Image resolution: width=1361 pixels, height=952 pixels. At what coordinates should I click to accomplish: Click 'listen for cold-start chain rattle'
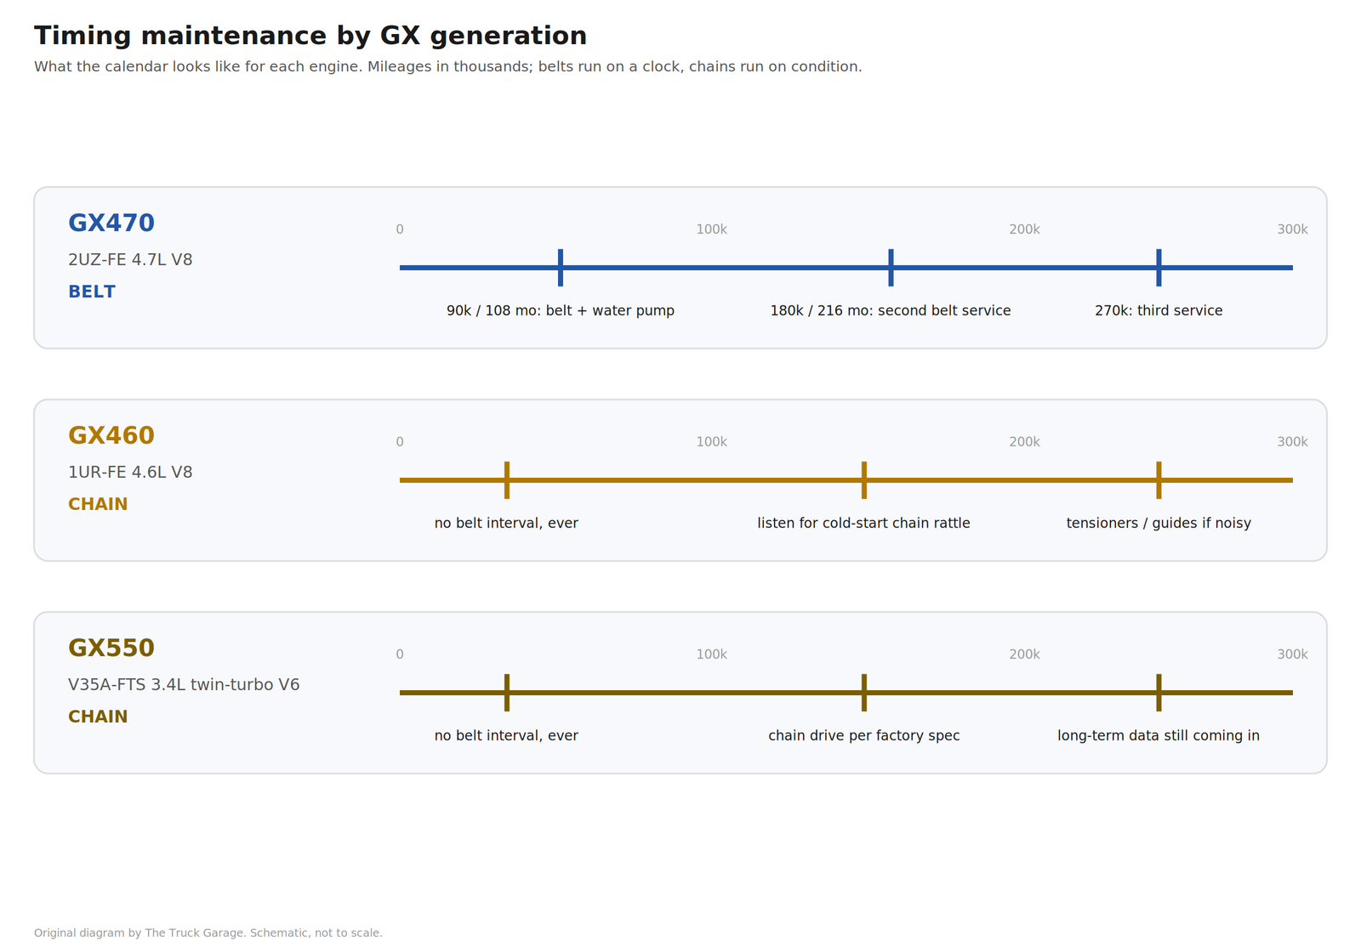point(864,524)
